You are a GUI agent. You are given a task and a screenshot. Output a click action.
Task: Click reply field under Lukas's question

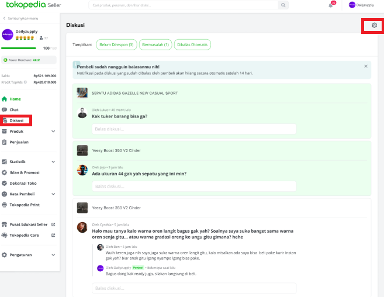point(194,129)
